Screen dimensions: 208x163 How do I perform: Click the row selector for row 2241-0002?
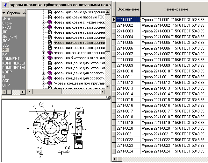[114, 25]
